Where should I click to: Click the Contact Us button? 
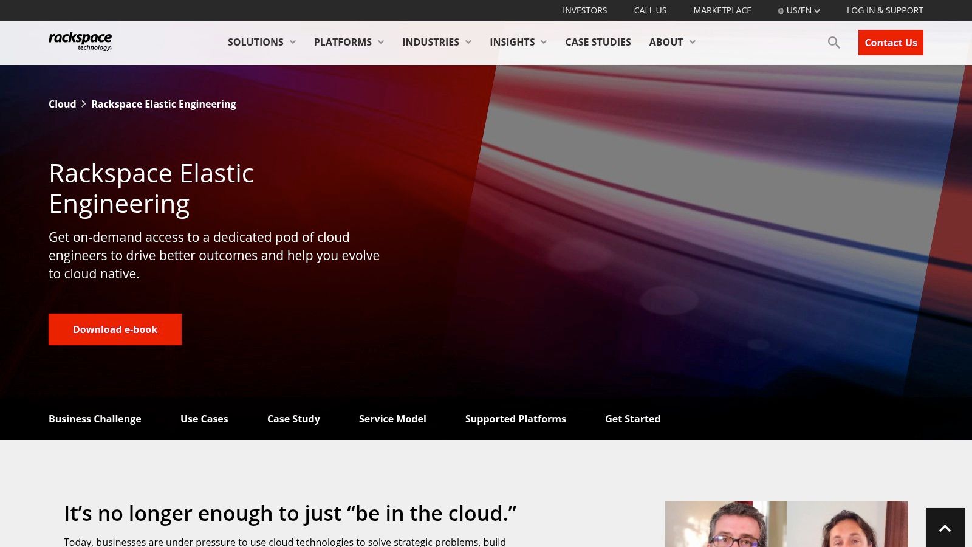[x=891, y=43]
